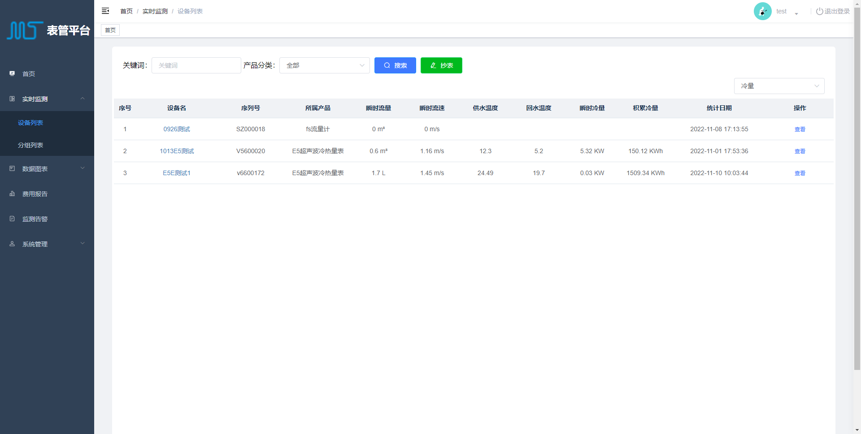Click the real-time monitoring sidebar icon
The image size is (861, 434).
coord(12,99)
